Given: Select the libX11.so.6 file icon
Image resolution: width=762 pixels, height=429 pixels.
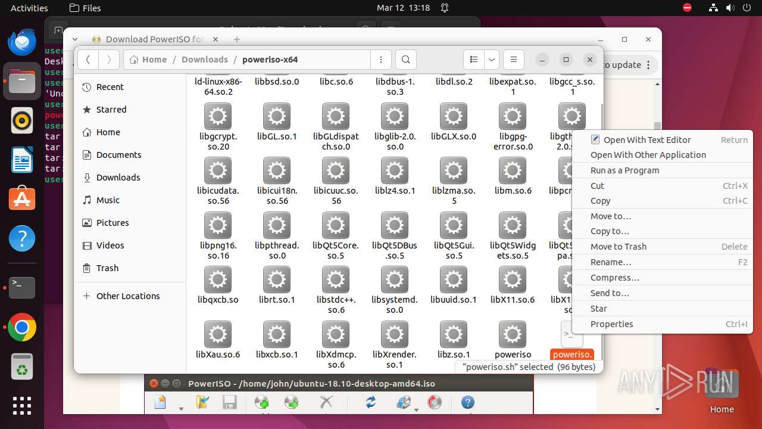Looking at the screenshot, I should tap(513, 280).
